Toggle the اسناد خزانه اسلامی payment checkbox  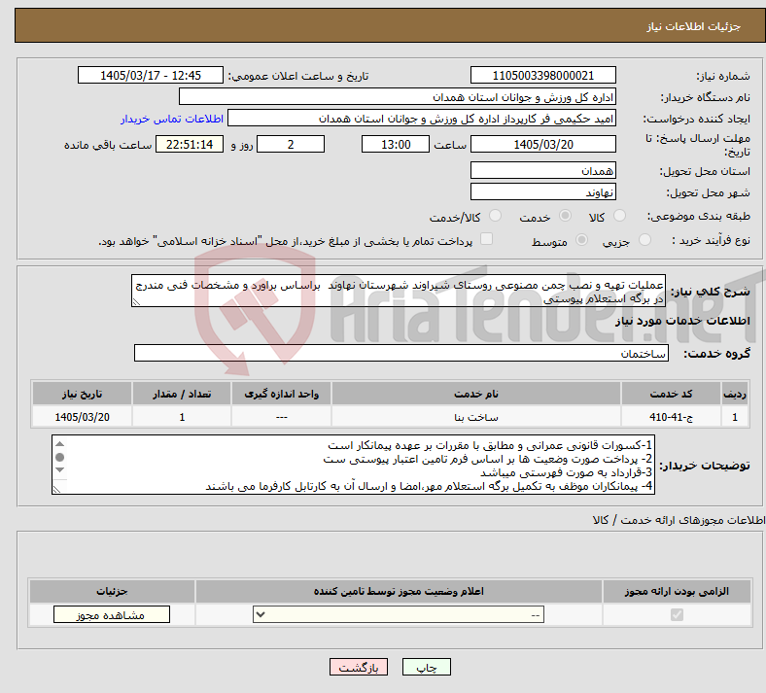[x=487, y=239]
